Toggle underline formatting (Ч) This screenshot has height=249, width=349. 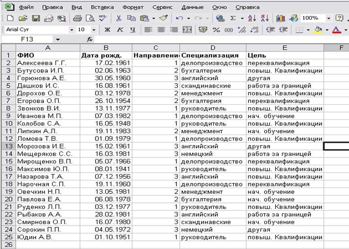[x=132, y=30]
